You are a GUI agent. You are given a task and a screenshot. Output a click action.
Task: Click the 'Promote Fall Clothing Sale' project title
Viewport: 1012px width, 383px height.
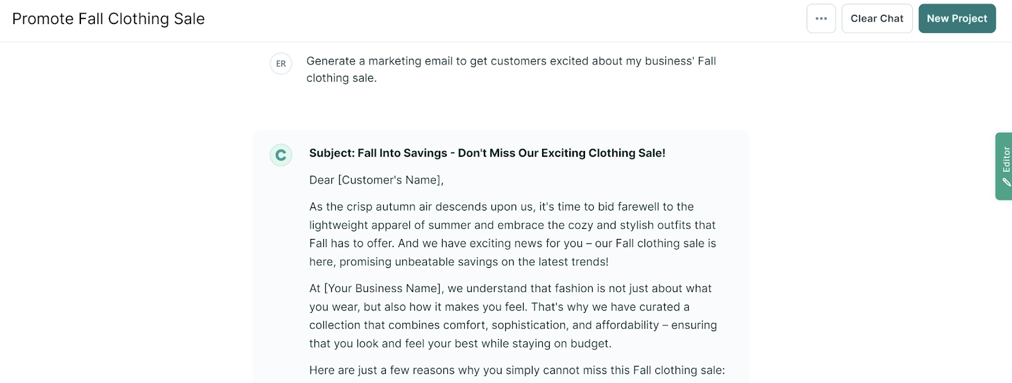coord(108,19)
